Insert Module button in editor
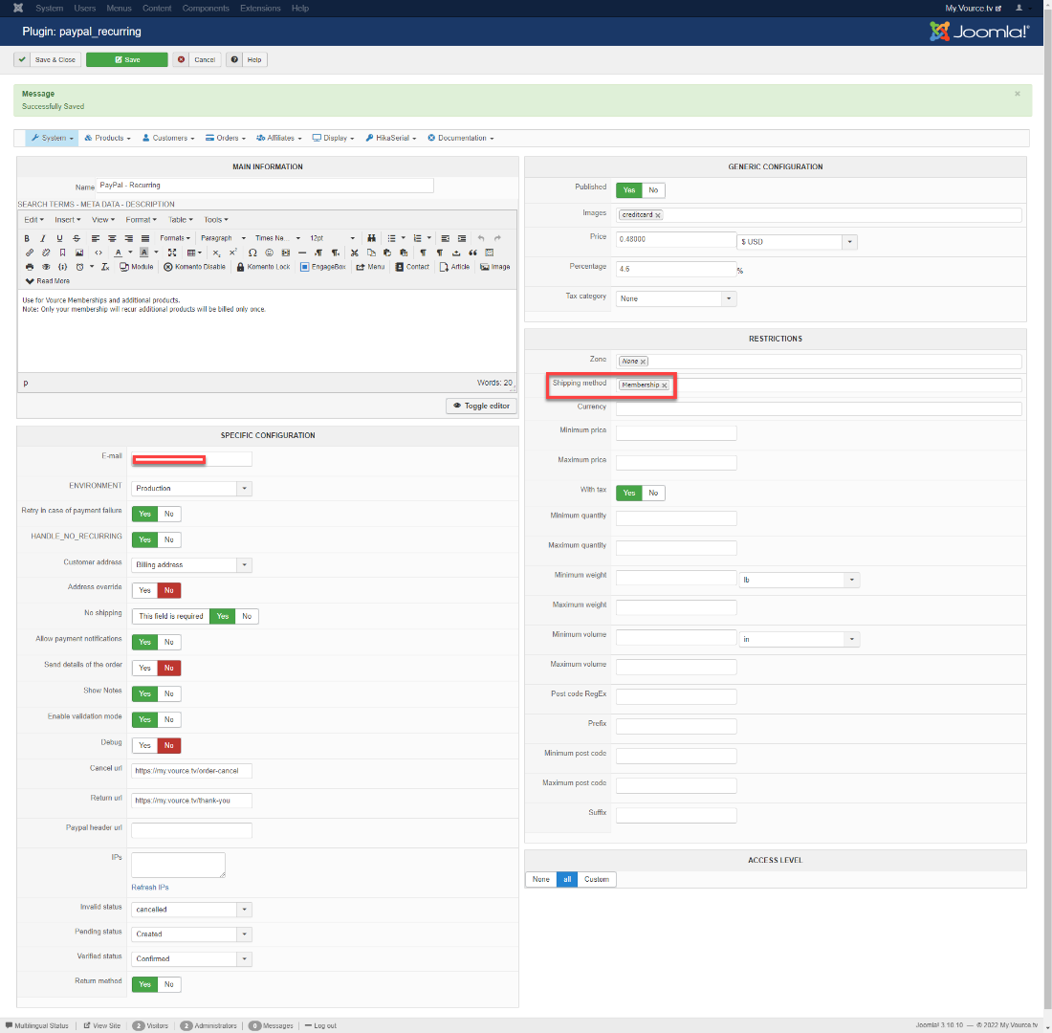 [x=136, y=267]
